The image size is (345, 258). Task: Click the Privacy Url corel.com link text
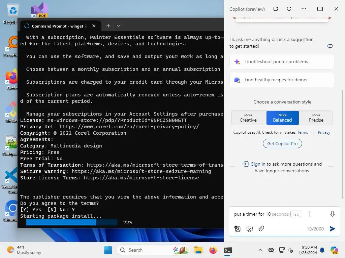pyautogui.click(x=129, y=127)
